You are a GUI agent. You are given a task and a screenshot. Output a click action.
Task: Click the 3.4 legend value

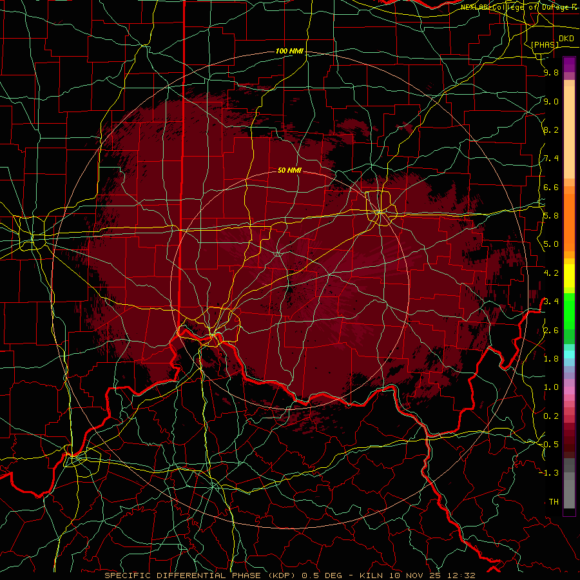tap(551, 302)
